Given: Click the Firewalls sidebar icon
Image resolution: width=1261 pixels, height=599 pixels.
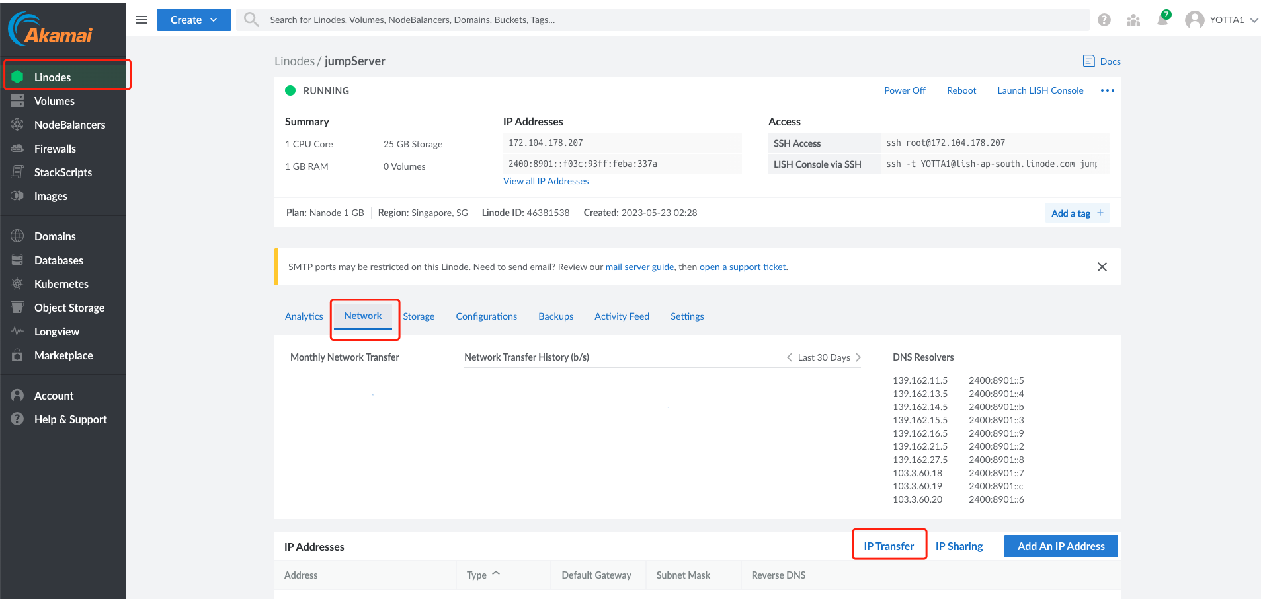Looking at the screenshot, I should tap(17, 148).
